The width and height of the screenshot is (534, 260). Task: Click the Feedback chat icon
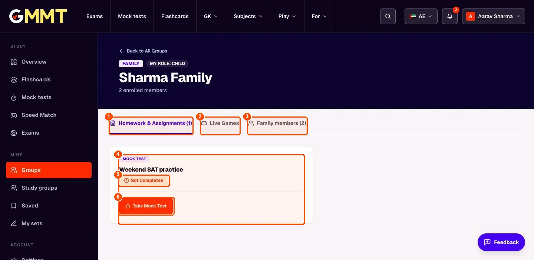tap(487, 242)
